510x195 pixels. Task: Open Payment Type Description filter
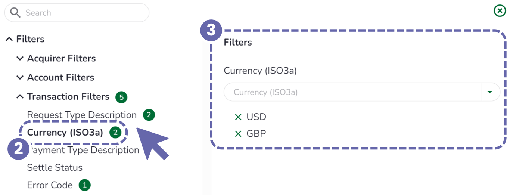[x=84, y=150]
